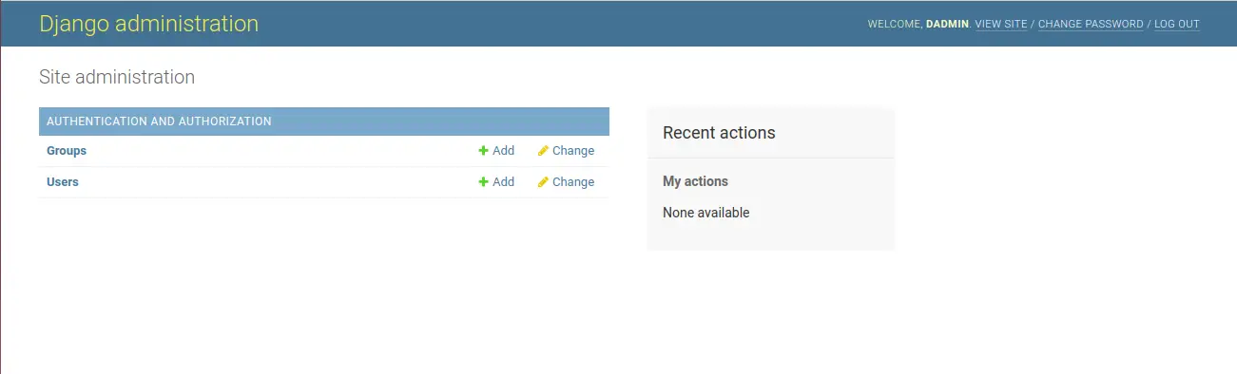Click the DADMIN username in the header

pos(947,25)
